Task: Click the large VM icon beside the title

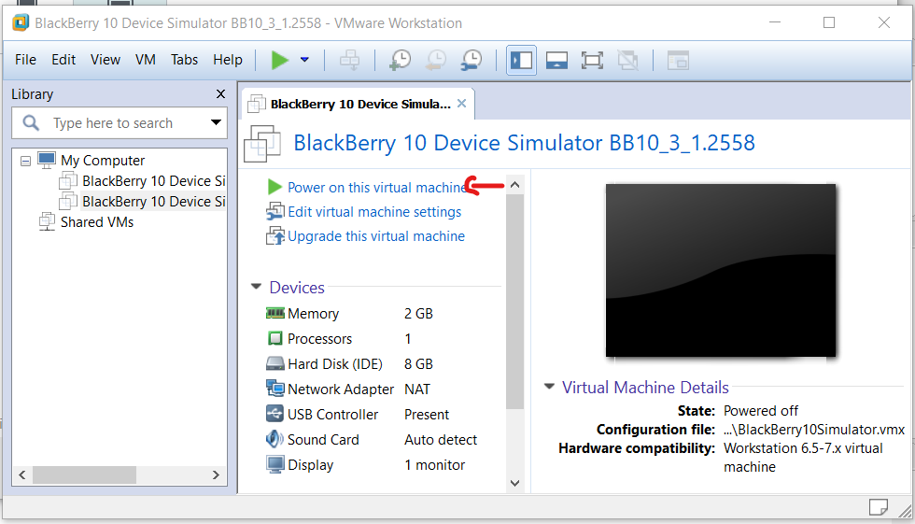Action: pyautogui.click(x=262, y=144)
